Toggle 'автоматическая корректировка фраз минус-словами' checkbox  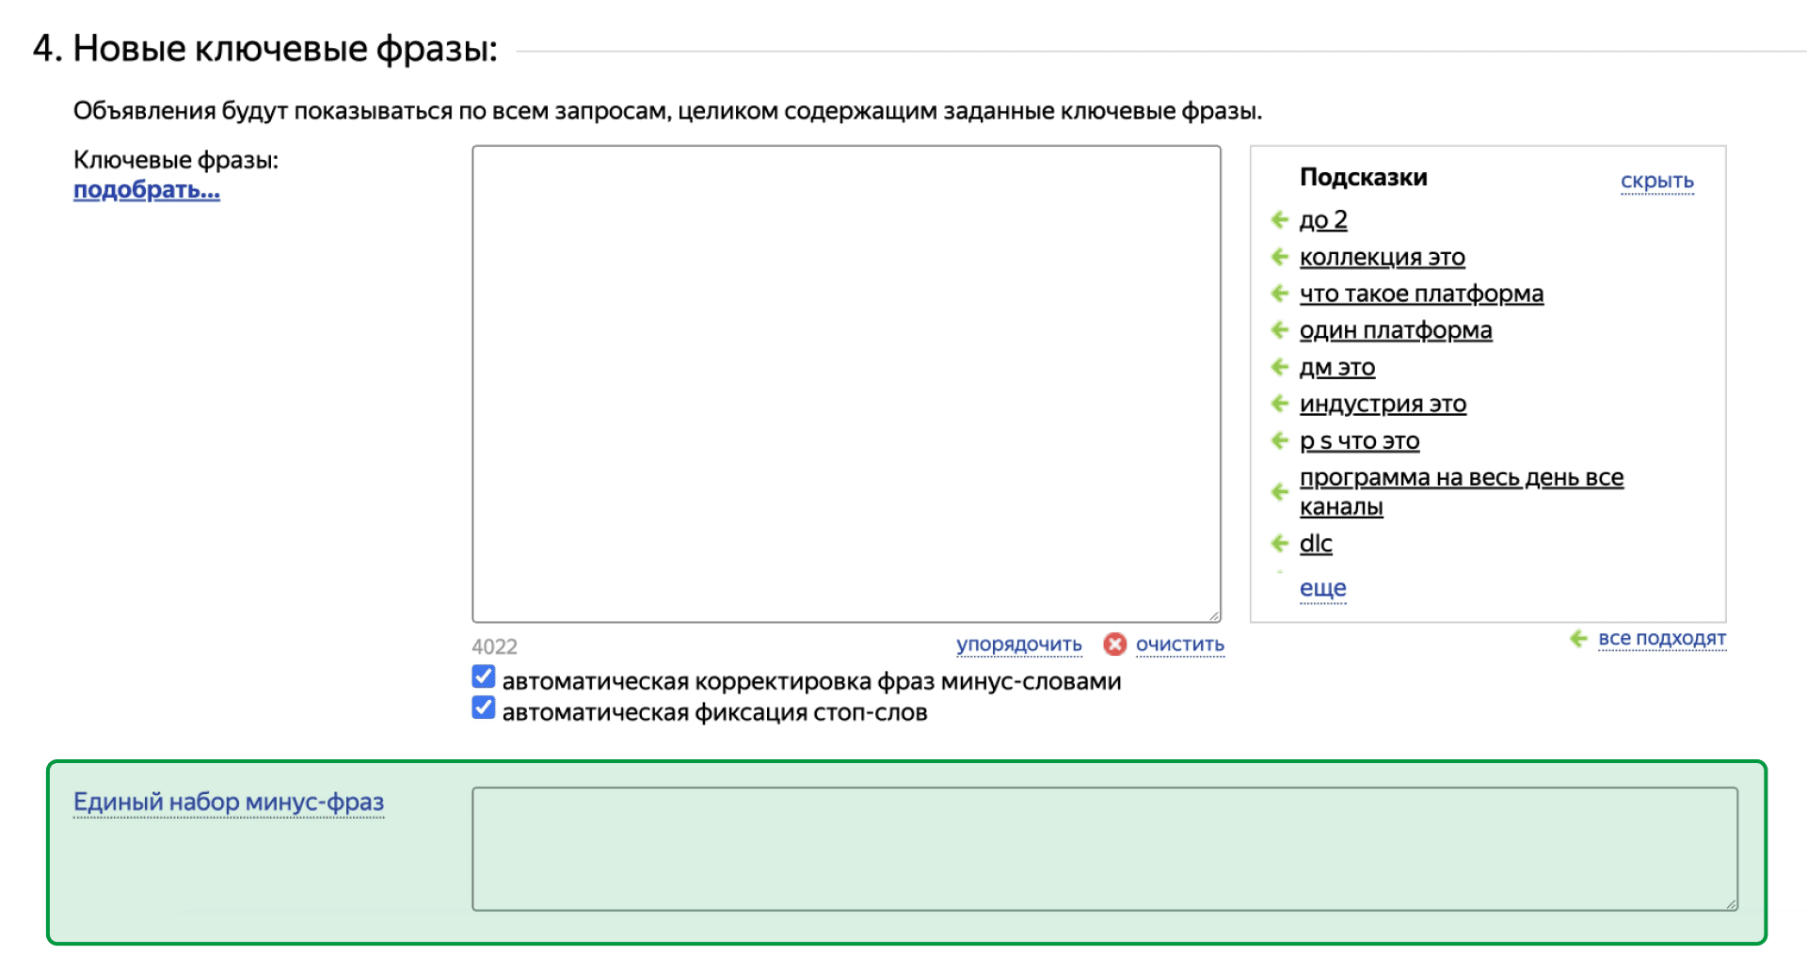[x=484, y=677]
